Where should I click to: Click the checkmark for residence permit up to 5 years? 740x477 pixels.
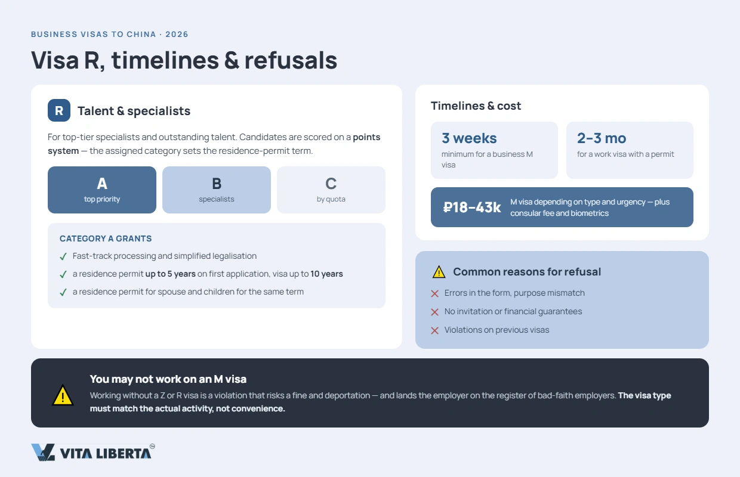point(63,274)
